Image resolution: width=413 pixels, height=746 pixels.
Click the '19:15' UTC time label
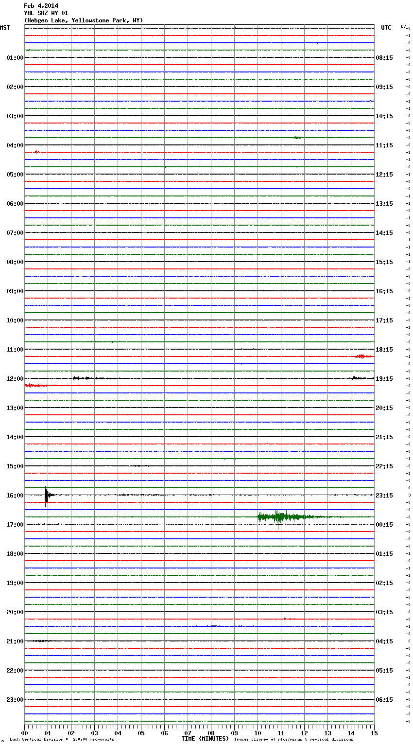tap(384, 379)
